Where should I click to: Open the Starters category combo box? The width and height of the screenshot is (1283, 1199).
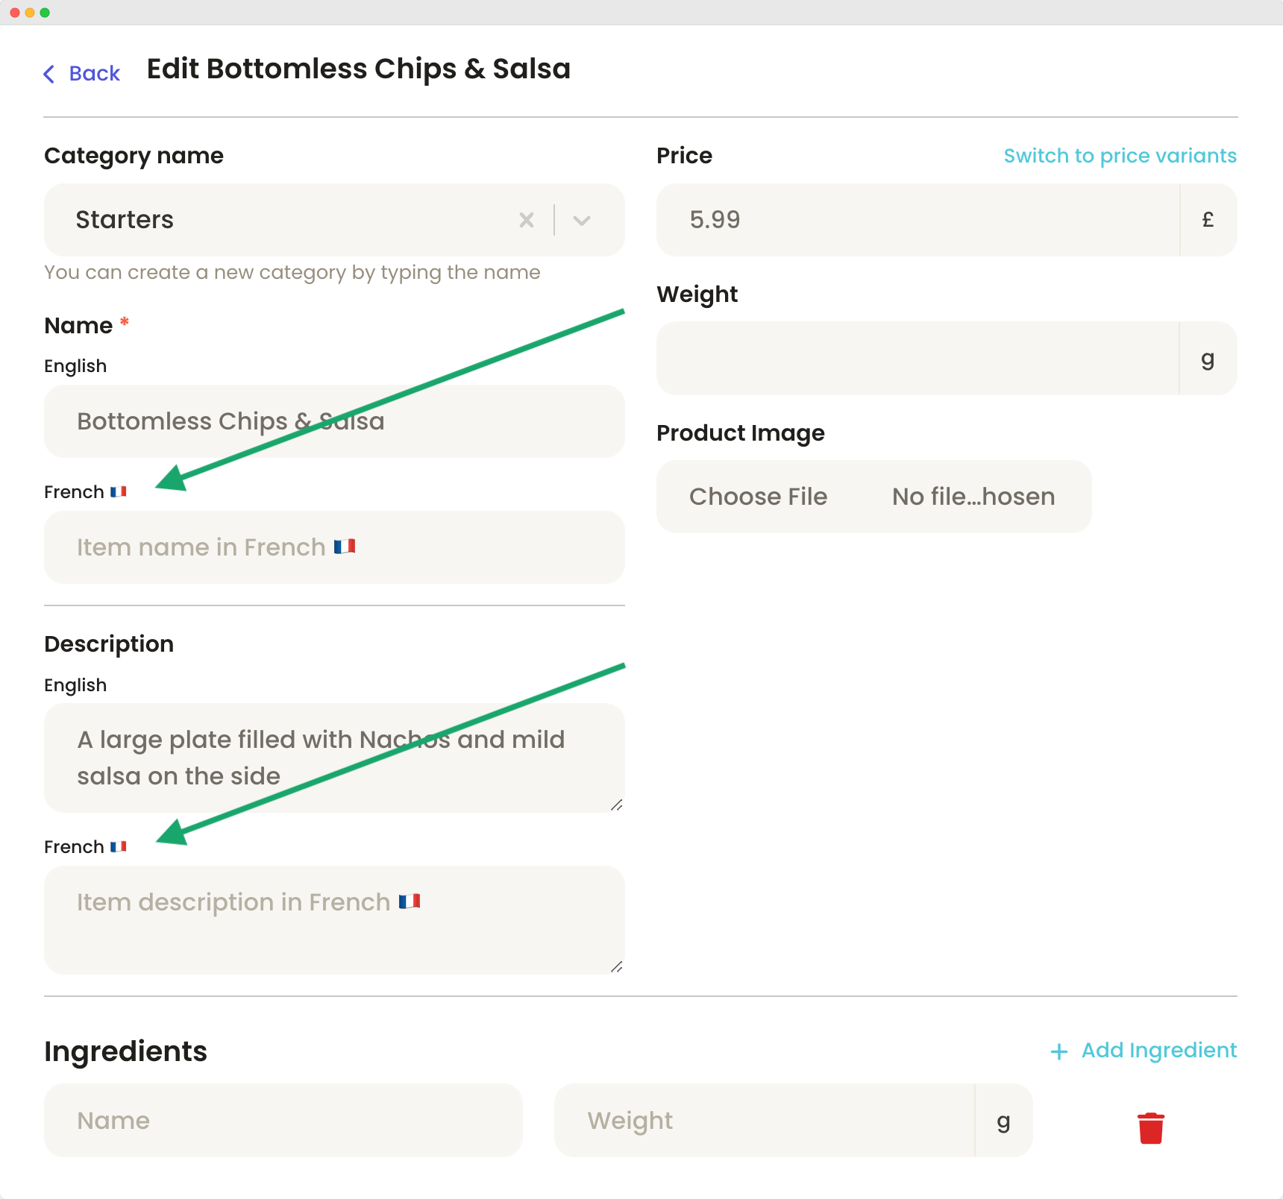(x=334, y=220)
